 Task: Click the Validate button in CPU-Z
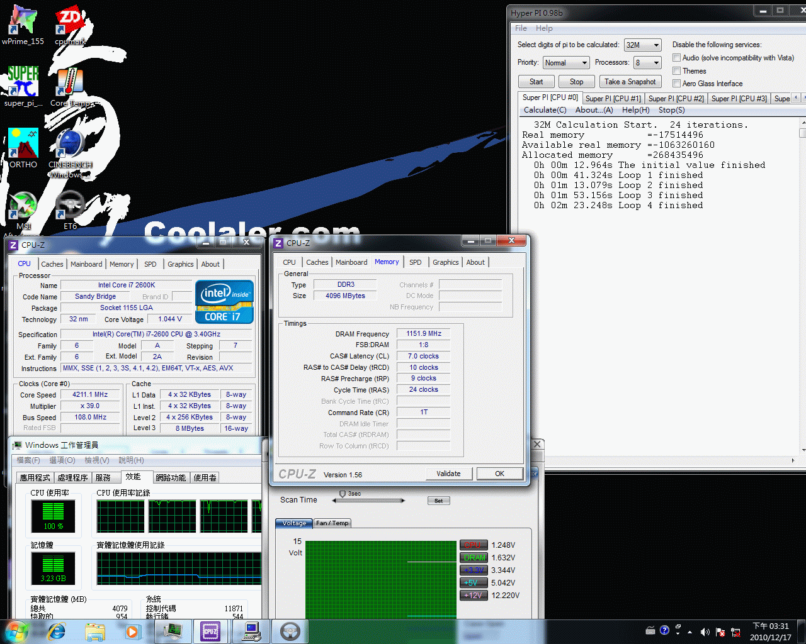coord(448,474)
